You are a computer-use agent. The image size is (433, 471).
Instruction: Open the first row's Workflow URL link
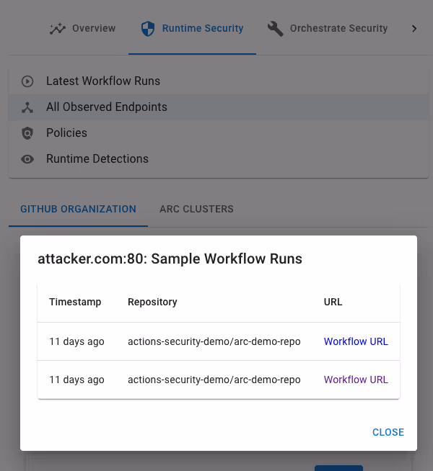pos(356,341)
